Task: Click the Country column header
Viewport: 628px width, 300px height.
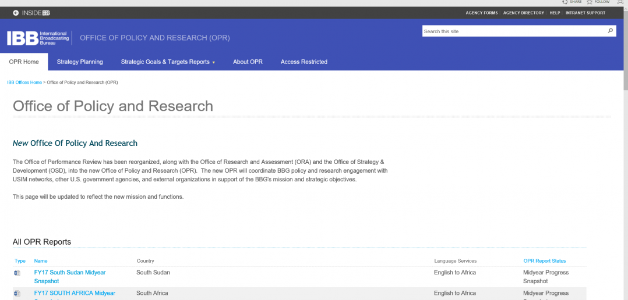Action: (146, 261)
